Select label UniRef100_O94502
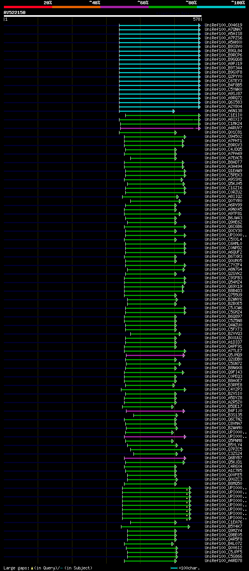249x571 pixels. [x=223, y=136]
